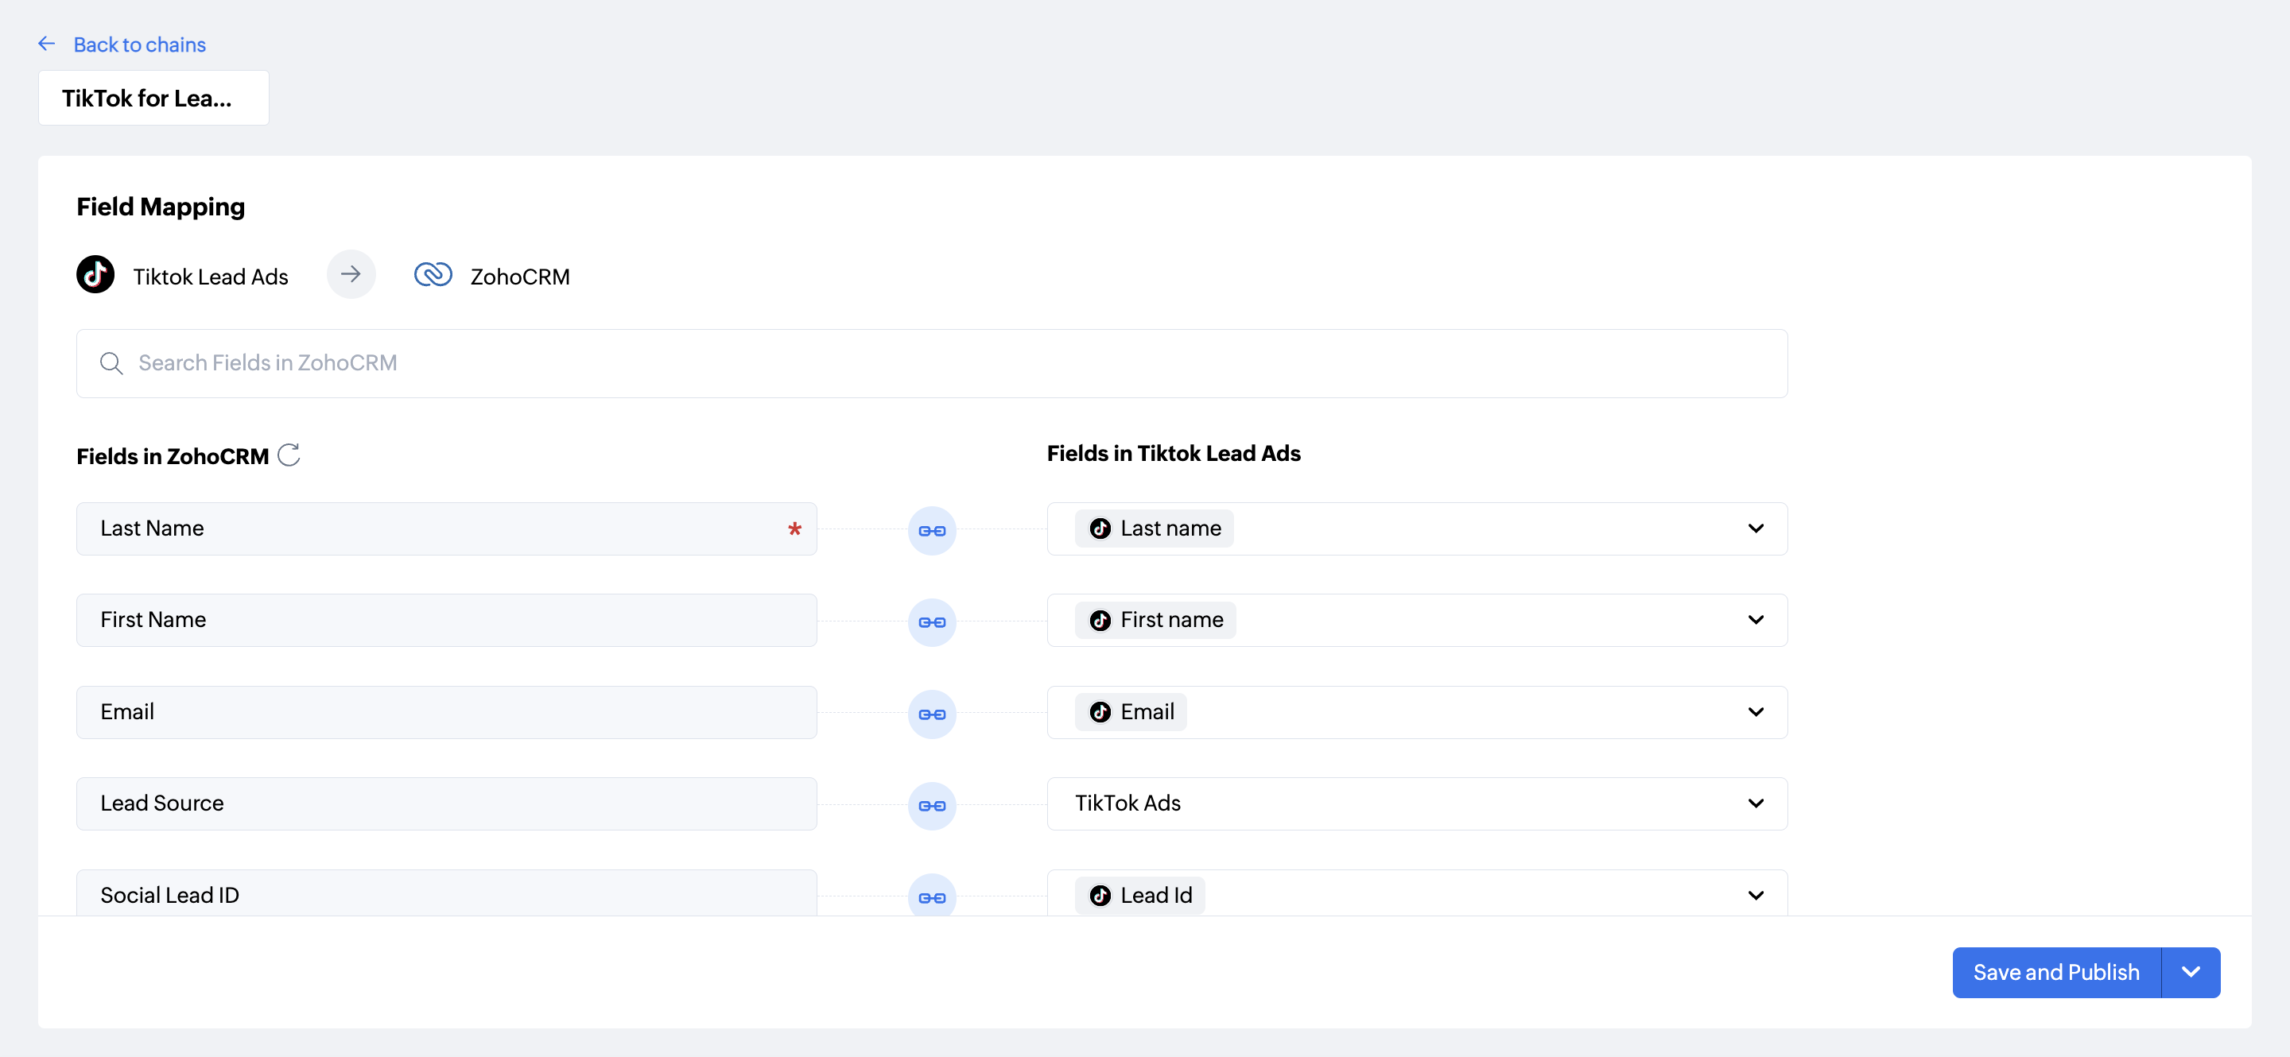Click the Tiktok Lead Ads logo icon
This screenshot has width=2290, height=1057.
[95, 274]
